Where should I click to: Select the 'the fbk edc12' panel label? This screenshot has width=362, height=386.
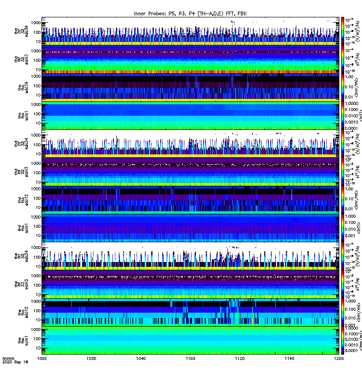(23, 312)
